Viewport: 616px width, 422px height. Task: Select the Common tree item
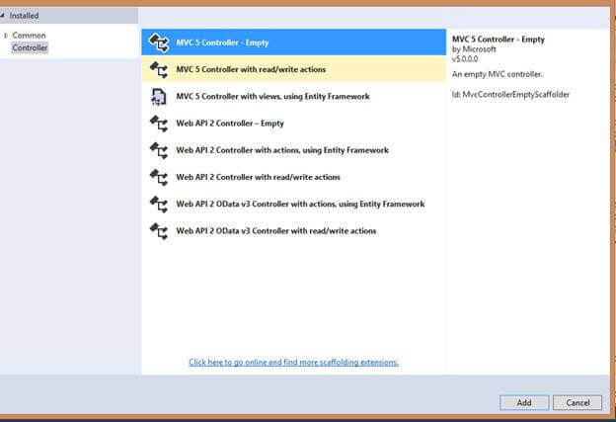click(x=29, y=36)
